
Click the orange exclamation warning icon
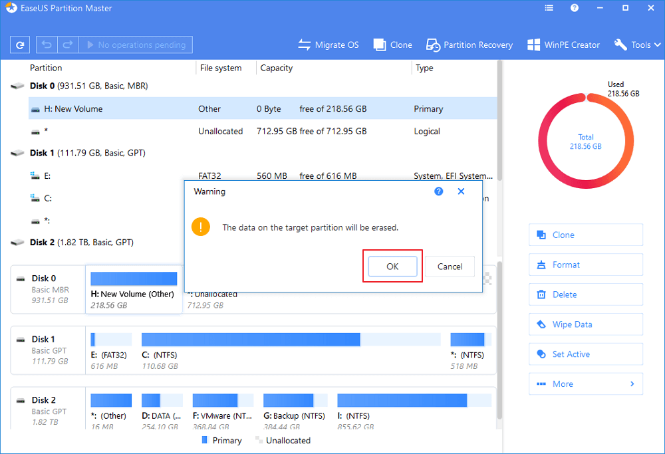[x=201, y=227]
